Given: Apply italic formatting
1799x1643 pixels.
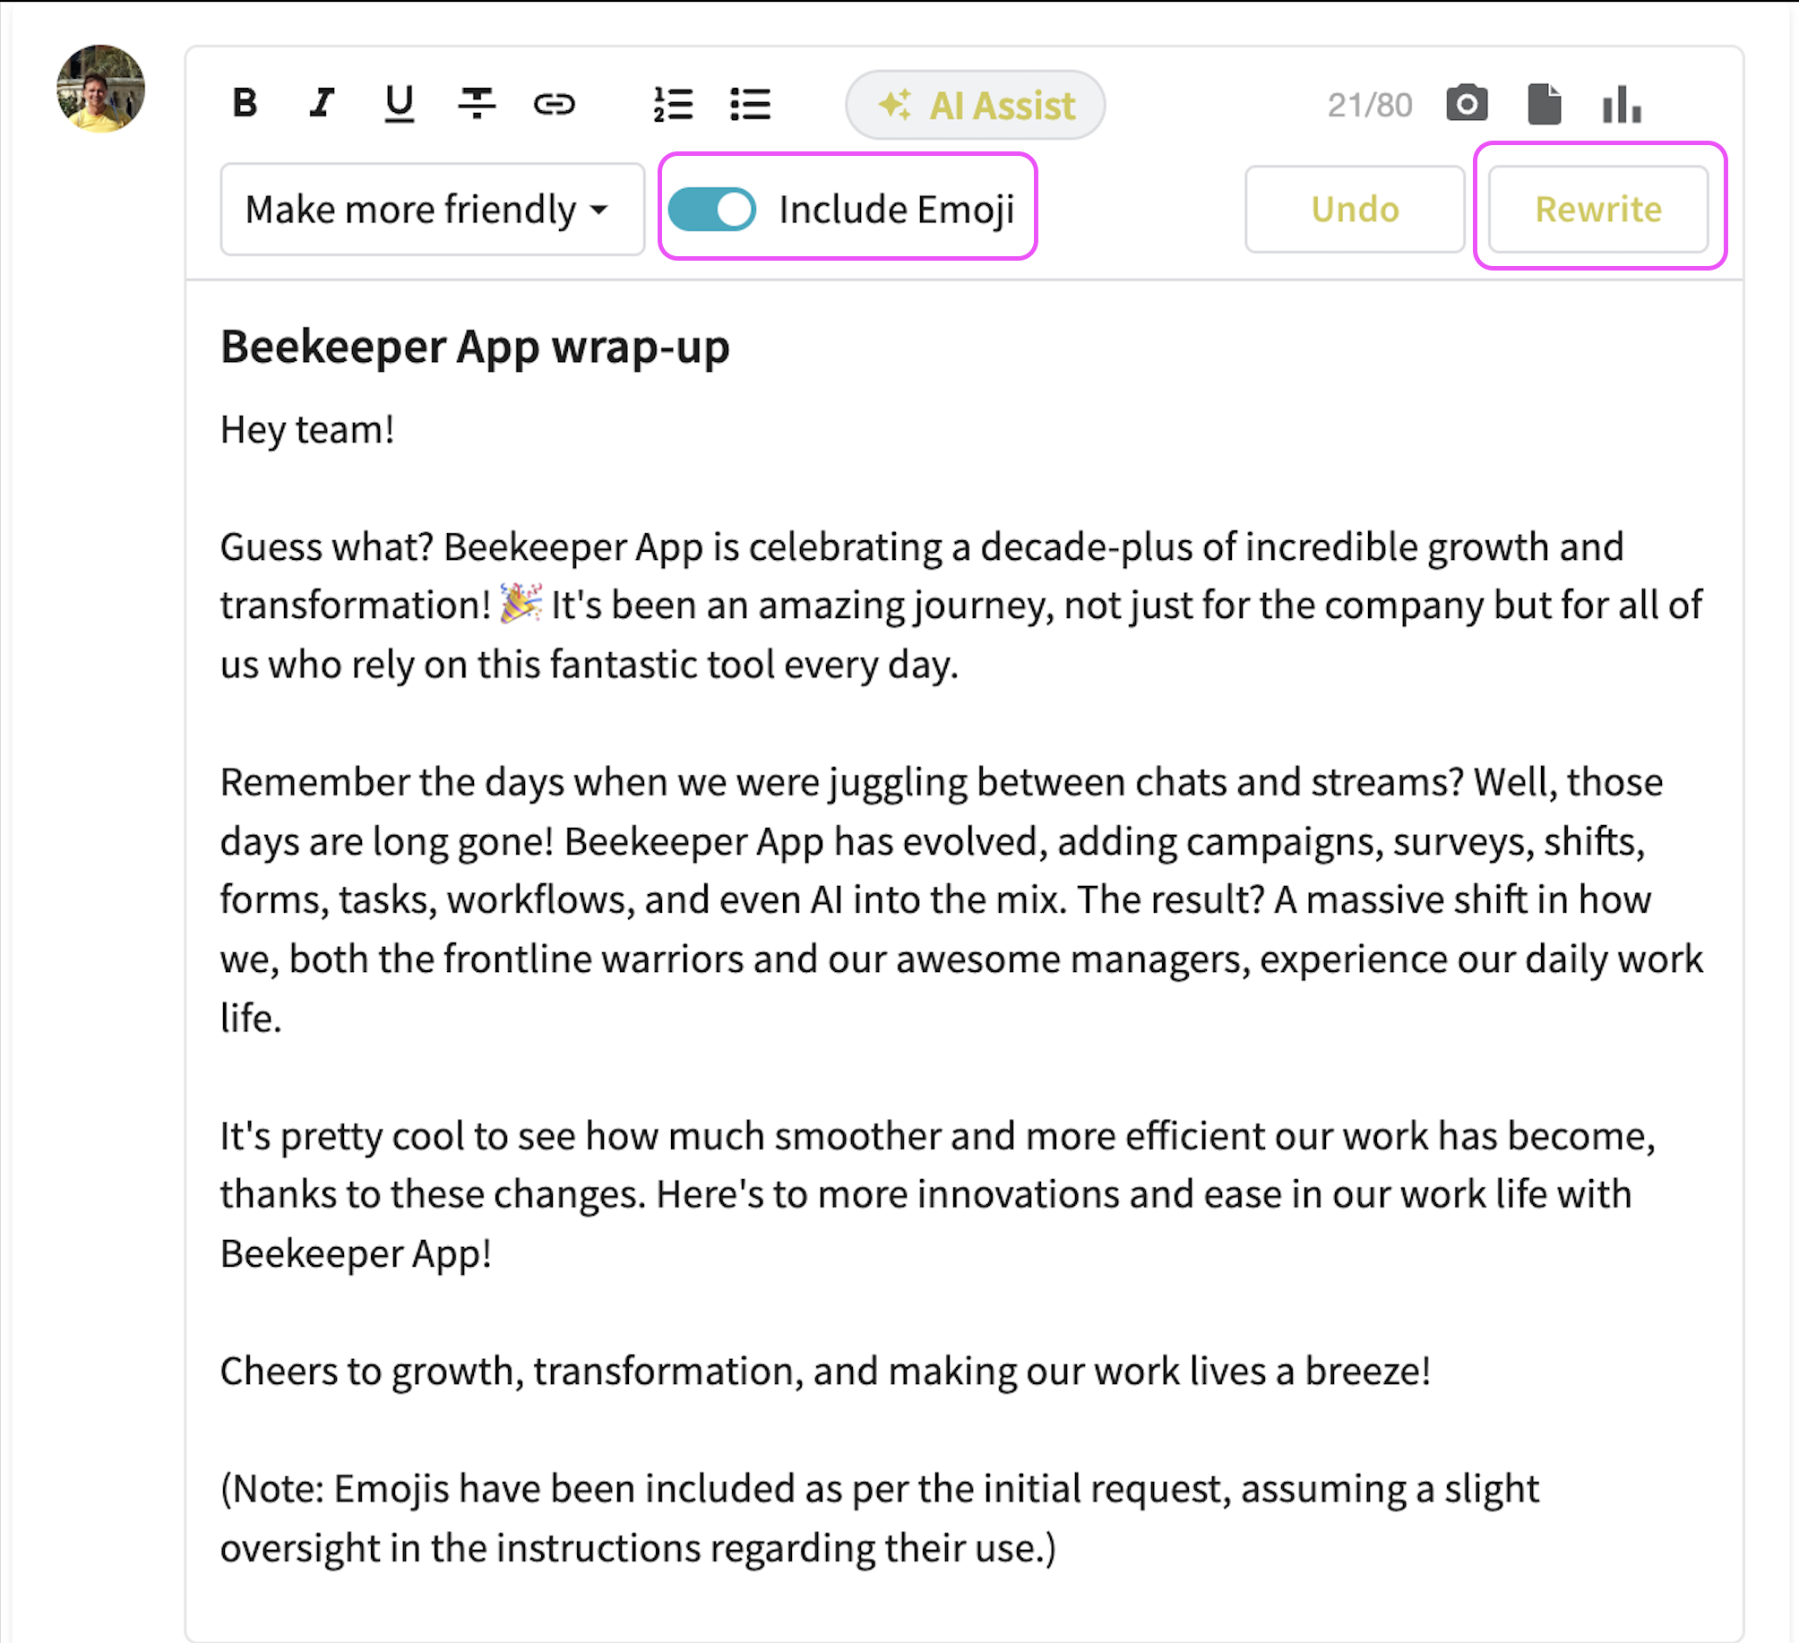Looking at the screenshot, I should 322,104.
